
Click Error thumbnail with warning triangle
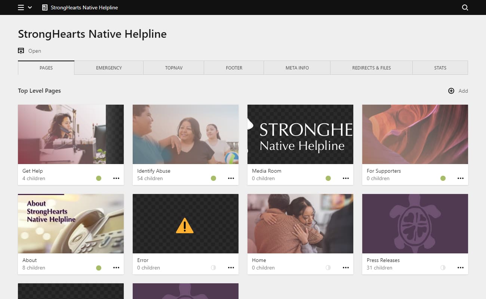(x=185, y=224)
